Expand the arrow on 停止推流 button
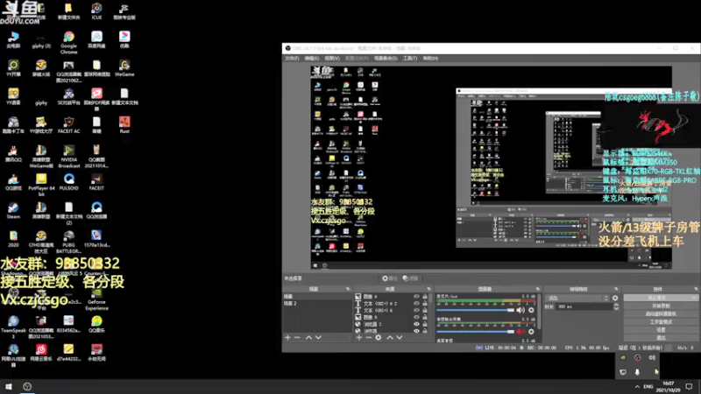 point(694,298)
